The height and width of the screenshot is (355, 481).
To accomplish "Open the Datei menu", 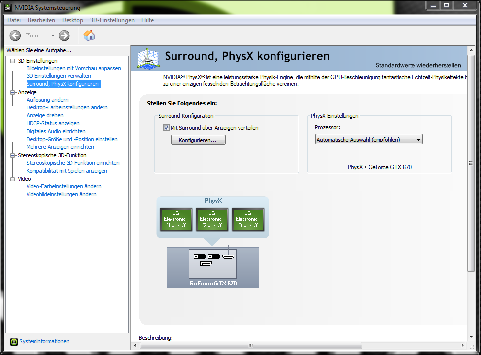I will 14,20.
